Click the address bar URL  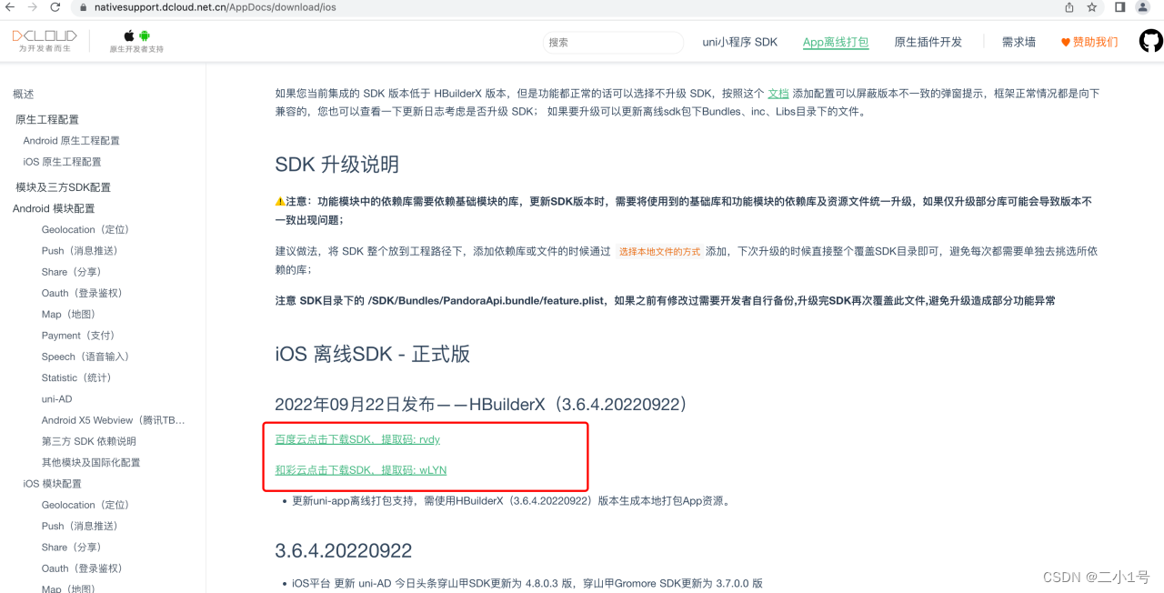[x=215, y=7]
